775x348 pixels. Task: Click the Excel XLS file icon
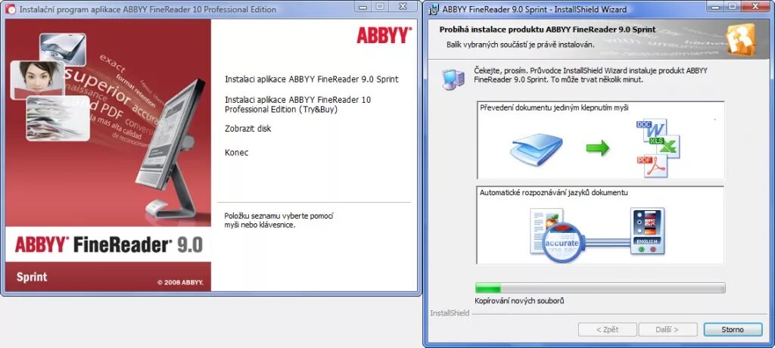tap(665, 147)
